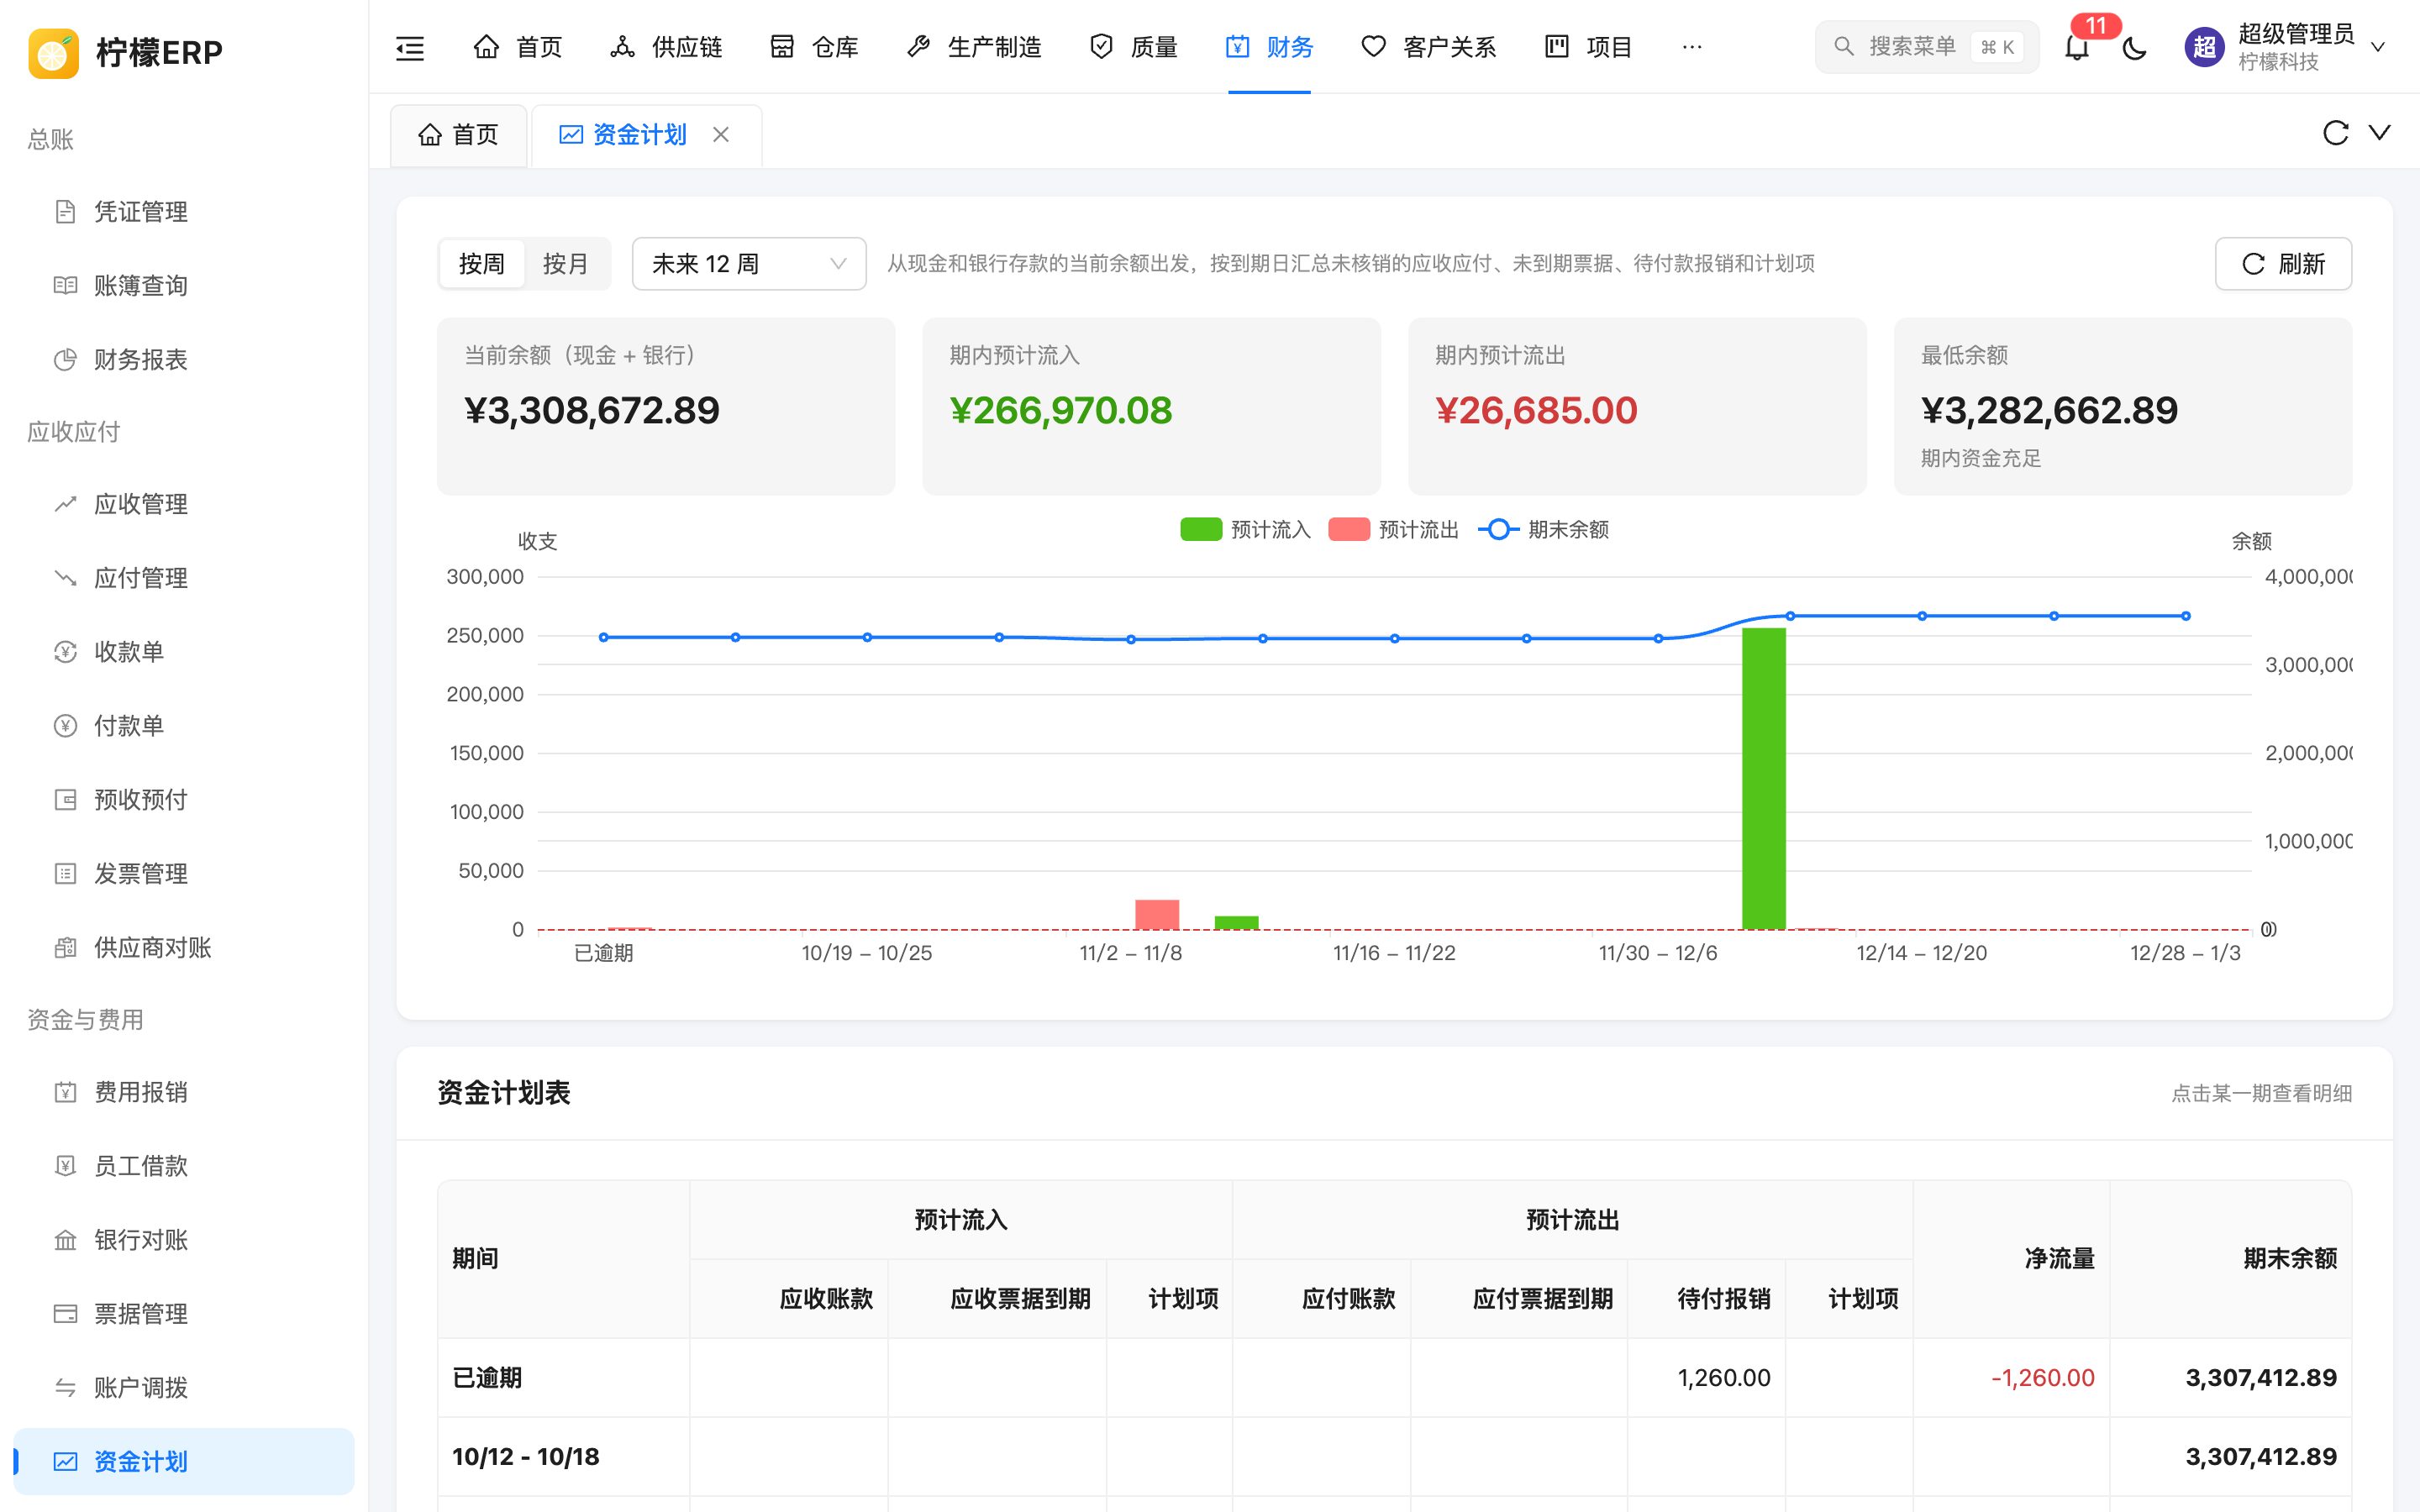The width and height of the screenshot is (2420, 1512).
Task: Close the 资金计划 tab
Action: pyautogui.click(x=721, y=134)
